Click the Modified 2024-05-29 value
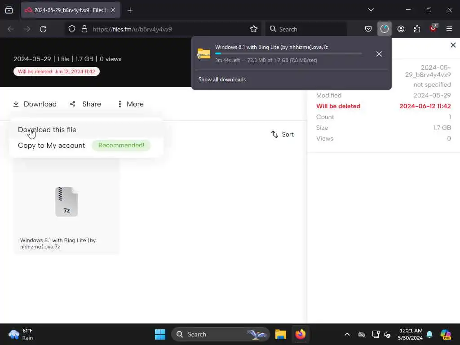The width and height of the screenshot is (460, 345). pos(432,95)
